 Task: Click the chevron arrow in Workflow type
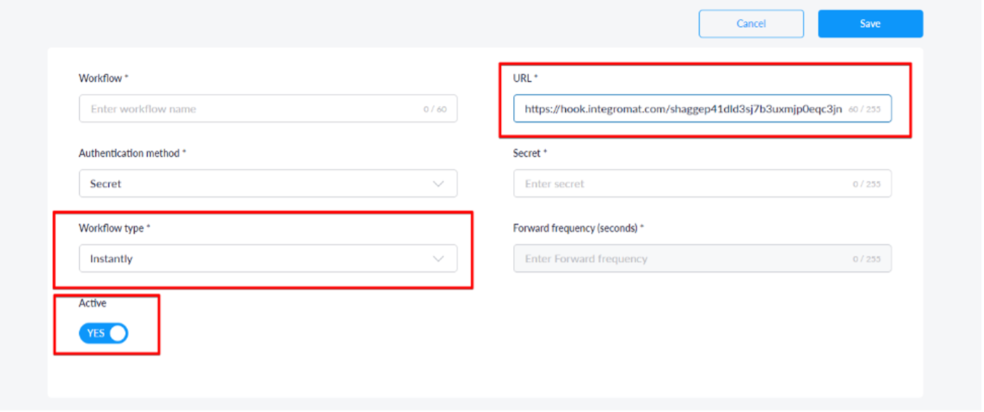pyautogui.click(x=438, y=259)
